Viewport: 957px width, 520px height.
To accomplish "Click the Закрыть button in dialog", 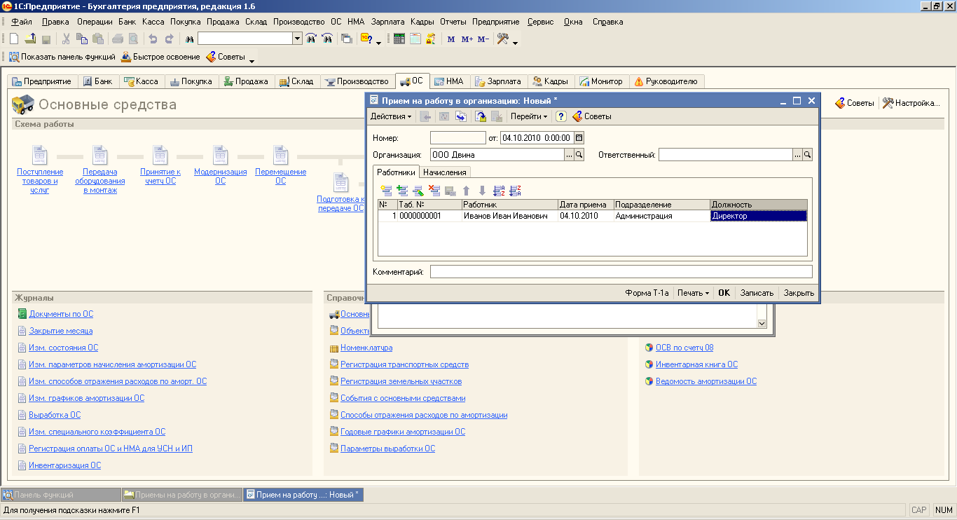I will (799, 293).
